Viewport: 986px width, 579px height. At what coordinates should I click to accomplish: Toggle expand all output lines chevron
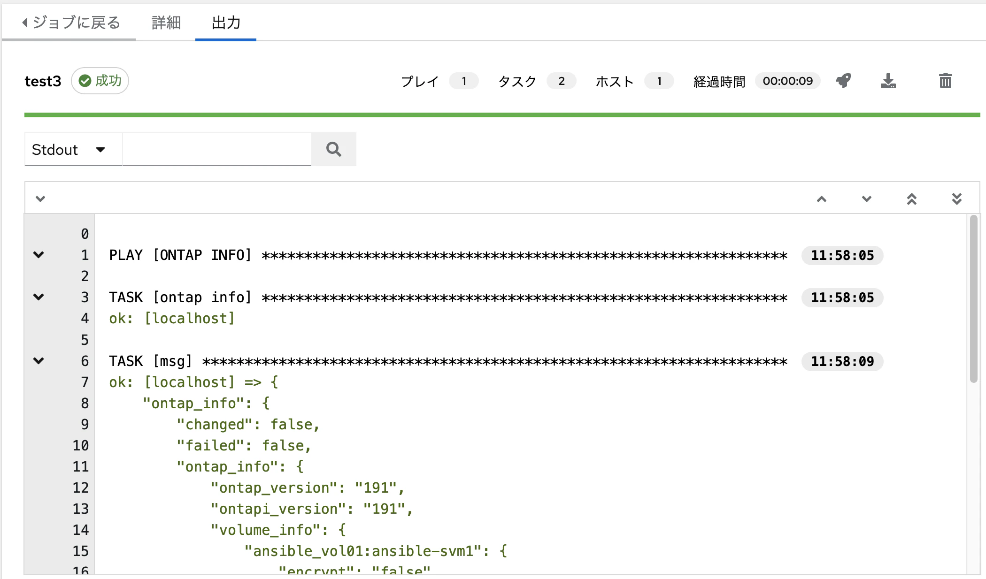(41, 199)
